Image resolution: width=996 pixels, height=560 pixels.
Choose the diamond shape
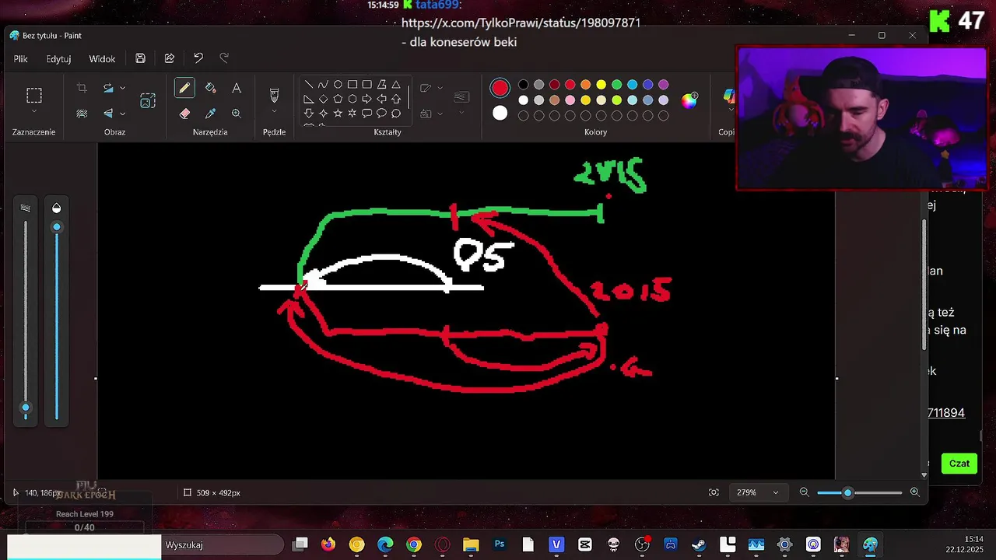[323, 99]
